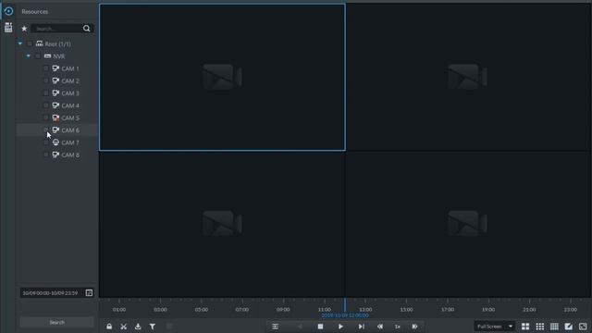Open the playback module icon in sidebar

(x=8, y=11)
